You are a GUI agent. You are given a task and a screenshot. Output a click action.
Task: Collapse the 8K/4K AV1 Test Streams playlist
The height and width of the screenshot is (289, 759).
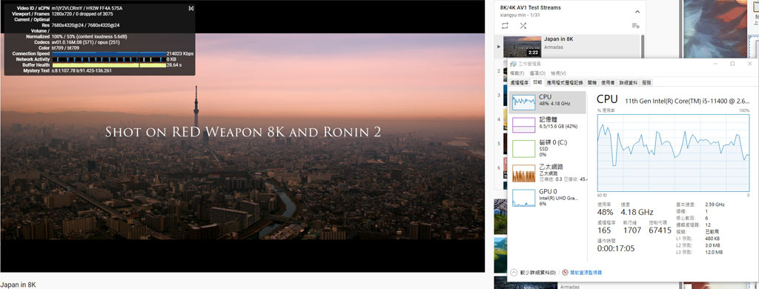[637, 12]
